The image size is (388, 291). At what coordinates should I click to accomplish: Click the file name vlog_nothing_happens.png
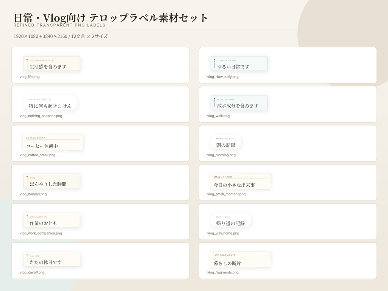[41, 116]
